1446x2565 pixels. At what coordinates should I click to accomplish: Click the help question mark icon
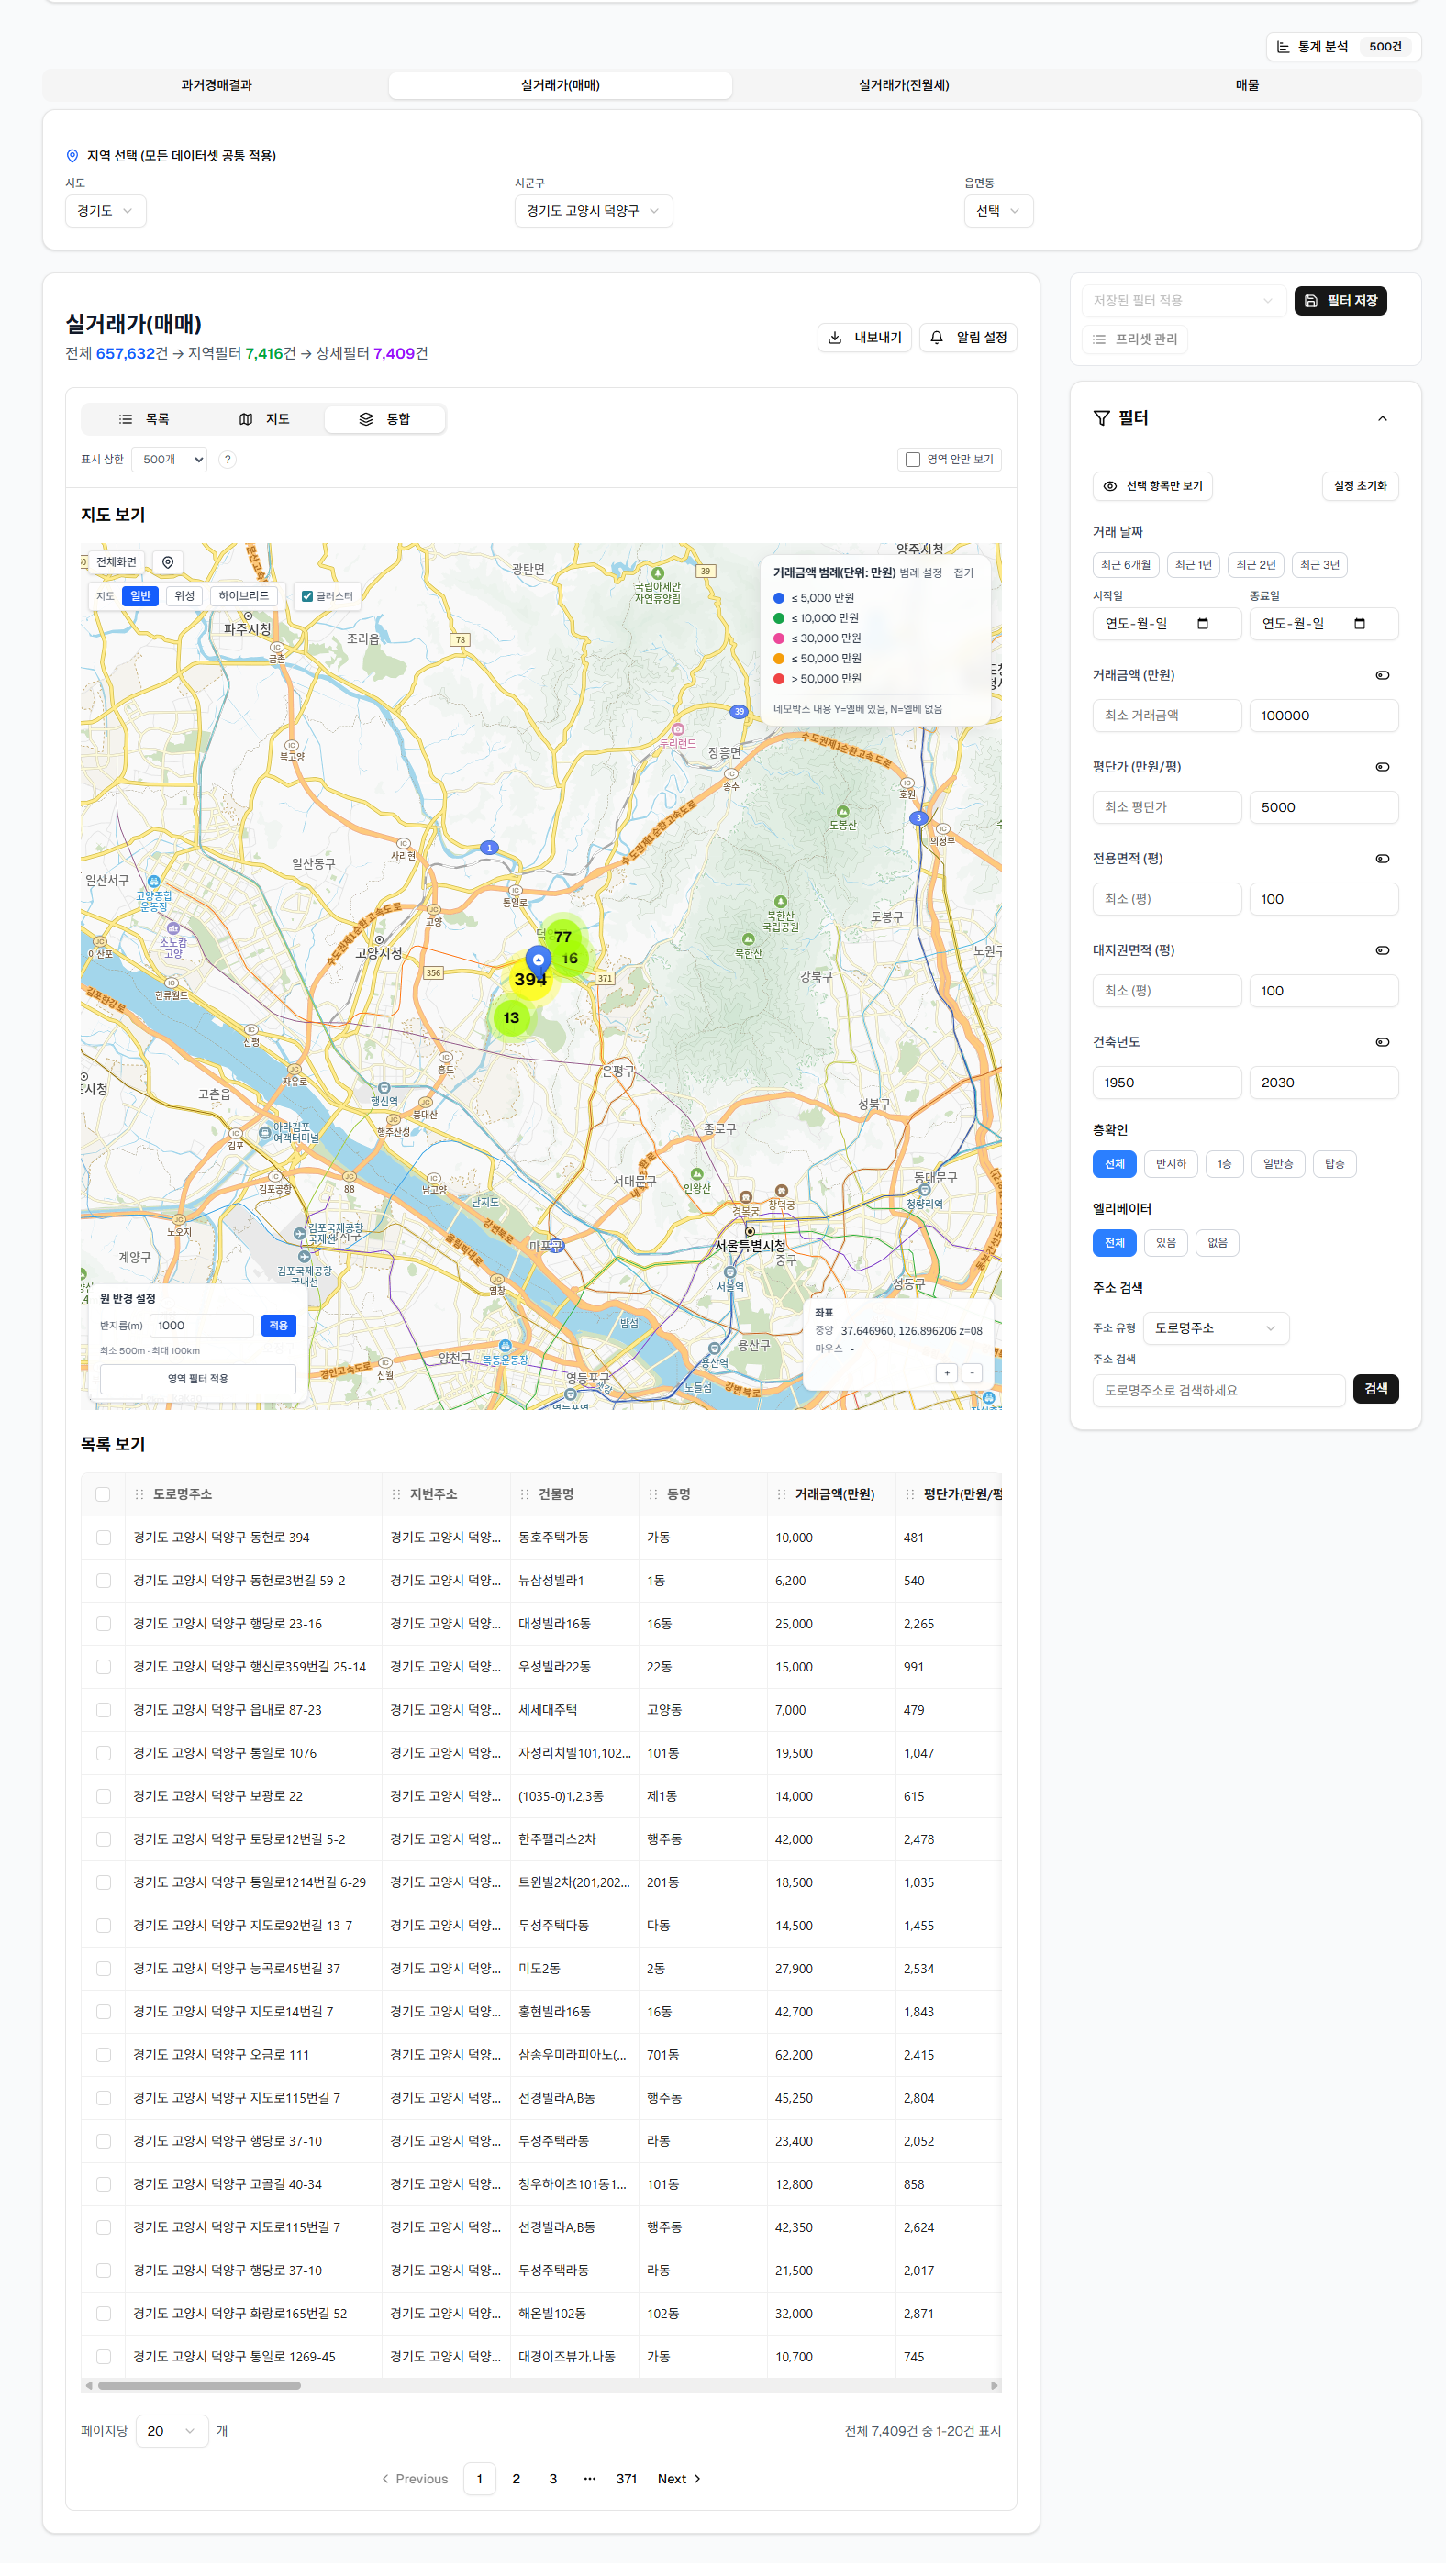pyautogui.click(x=227, y=460)
